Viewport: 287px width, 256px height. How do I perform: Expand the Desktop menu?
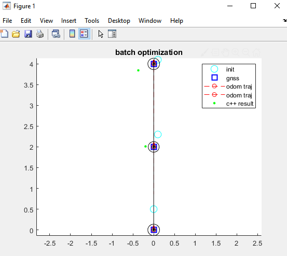point(119,21)
